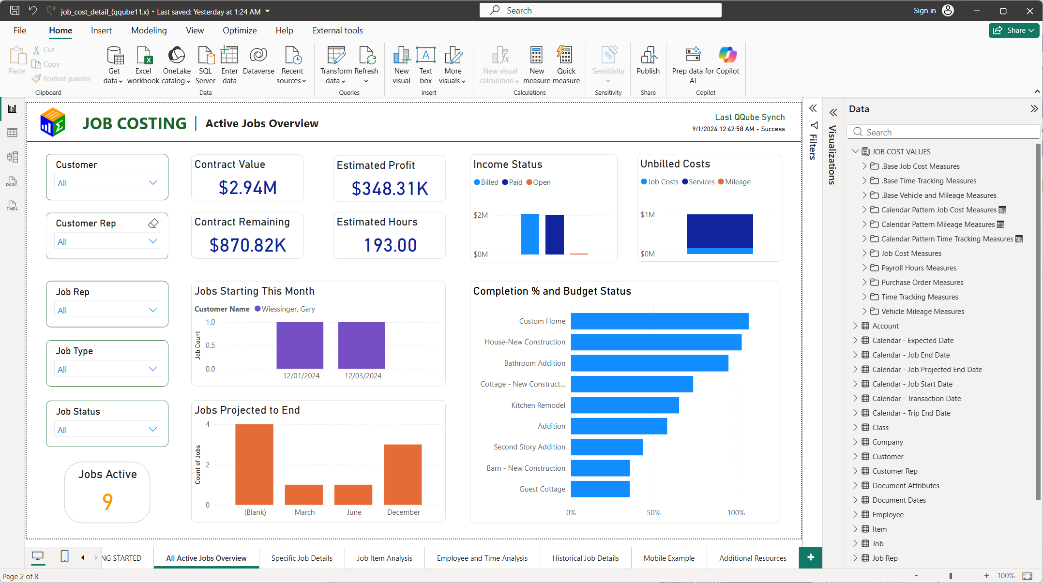The width and height of the screenshot is (1043, 583).
Task: Open the Modeling ribbon tab
Action: click(x=149, y=30)
